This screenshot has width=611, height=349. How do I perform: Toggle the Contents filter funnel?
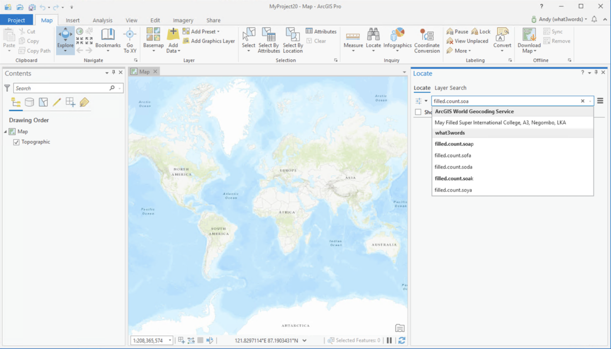[x=7, y=88]
